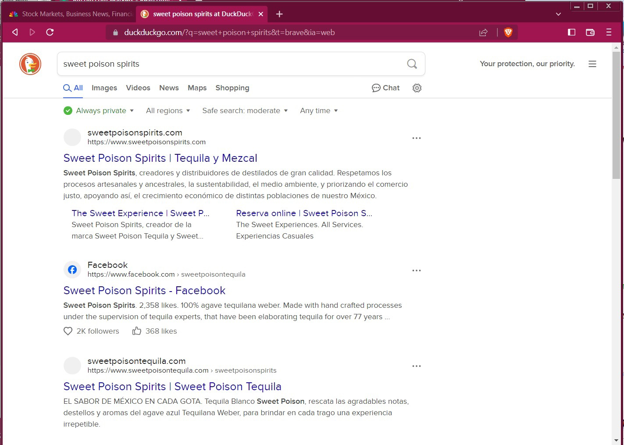
Task: Open the Chat feature
Action: [x=385, y=88]
